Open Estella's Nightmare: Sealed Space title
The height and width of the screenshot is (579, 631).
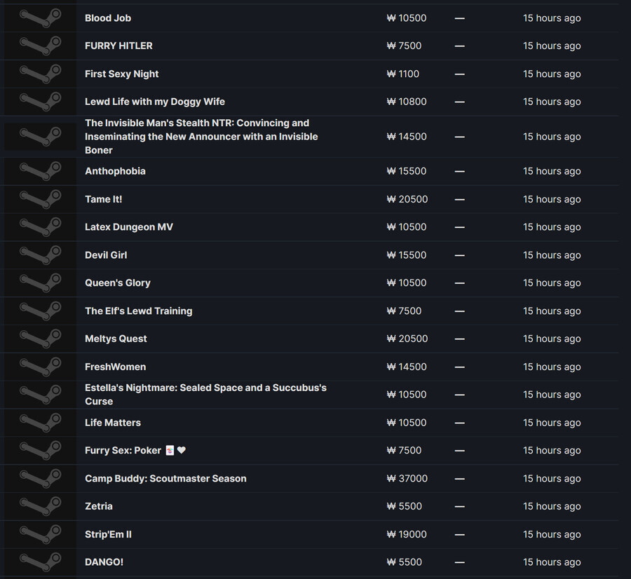(x=205, y=395)
